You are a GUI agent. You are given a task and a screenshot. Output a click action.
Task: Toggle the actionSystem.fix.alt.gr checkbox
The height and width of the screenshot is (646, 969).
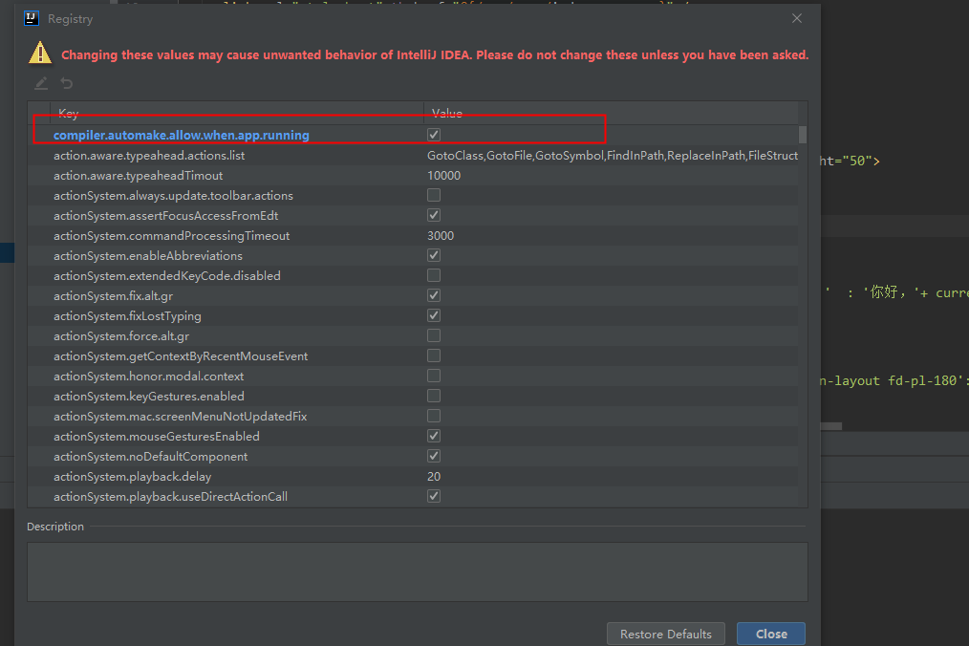tap(434, 295)
